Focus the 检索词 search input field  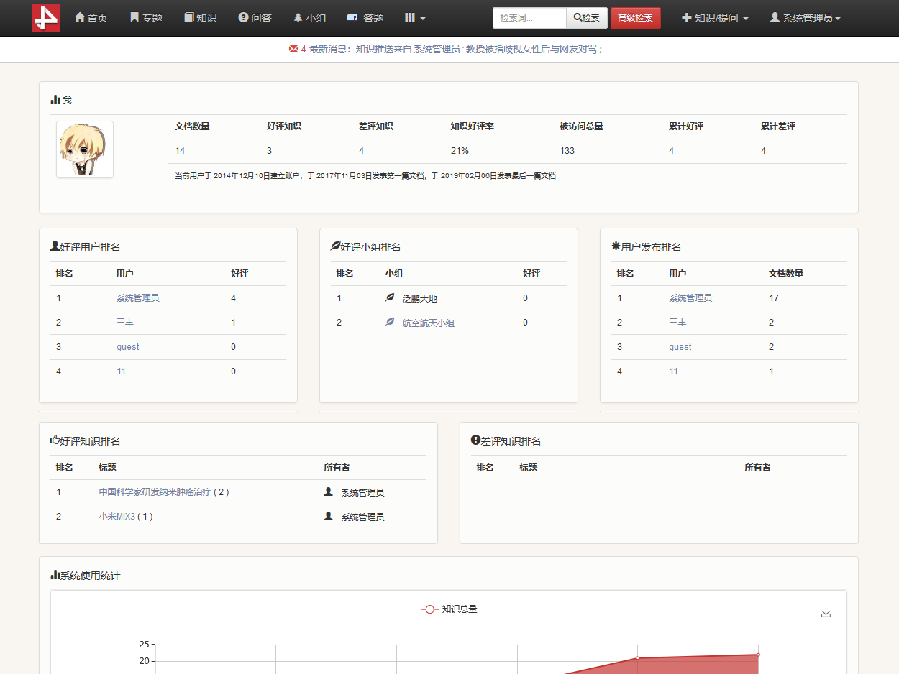(529, 18)
